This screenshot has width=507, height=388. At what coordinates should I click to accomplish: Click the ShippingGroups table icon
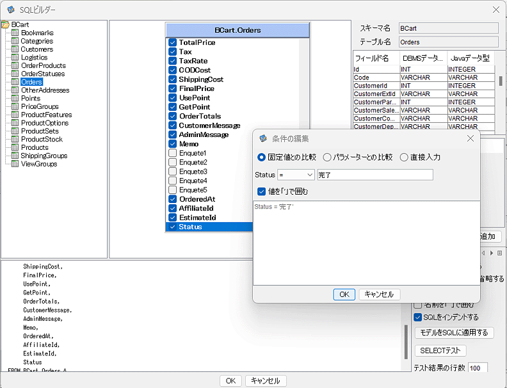(15, 156)
